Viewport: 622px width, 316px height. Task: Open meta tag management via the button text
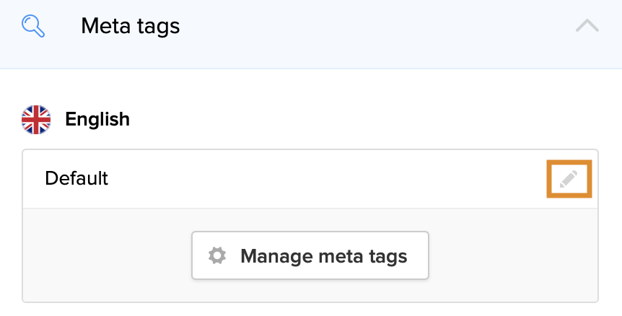click(x=323, y=255)
